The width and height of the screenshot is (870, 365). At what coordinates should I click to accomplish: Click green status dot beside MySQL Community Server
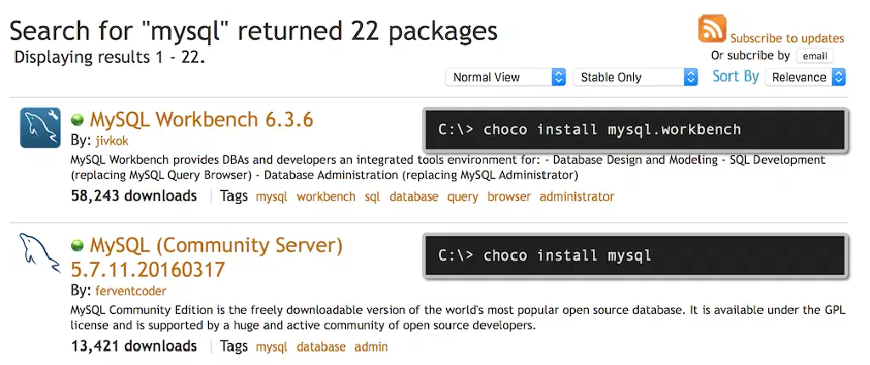78,246
